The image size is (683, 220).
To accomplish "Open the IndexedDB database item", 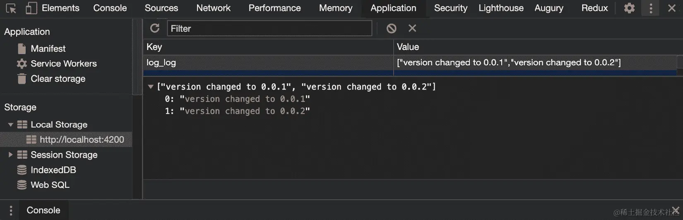I will point(53,170).
